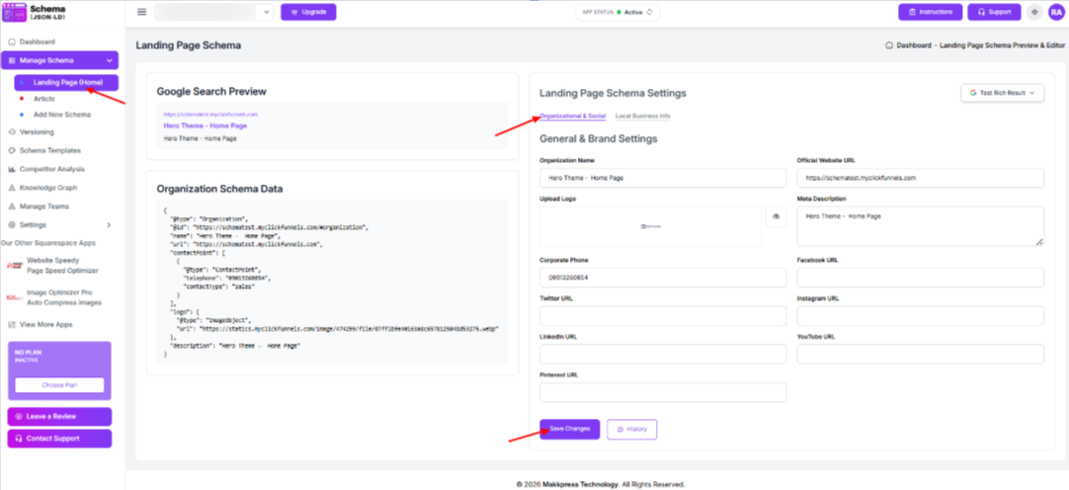
Task: Switch to the Local Business Info tab
Action: (x=642, y=117)
